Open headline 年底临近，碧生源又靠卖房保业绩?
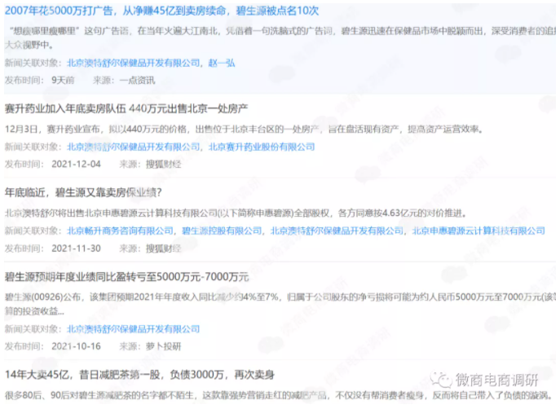This screenshot has width=560, height=409. (x=83, y=193)
